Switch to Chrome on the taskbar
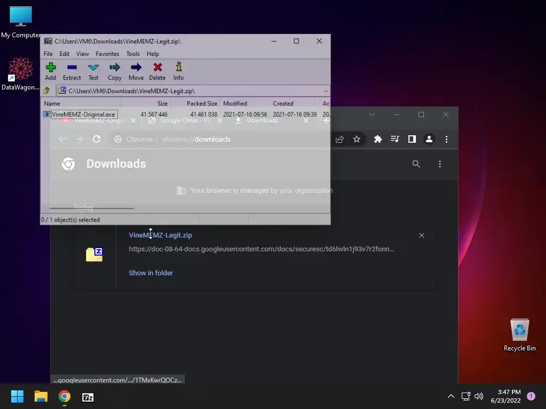Image resolution: width=546 pixels, height=409 pixels. pos(65,396)
